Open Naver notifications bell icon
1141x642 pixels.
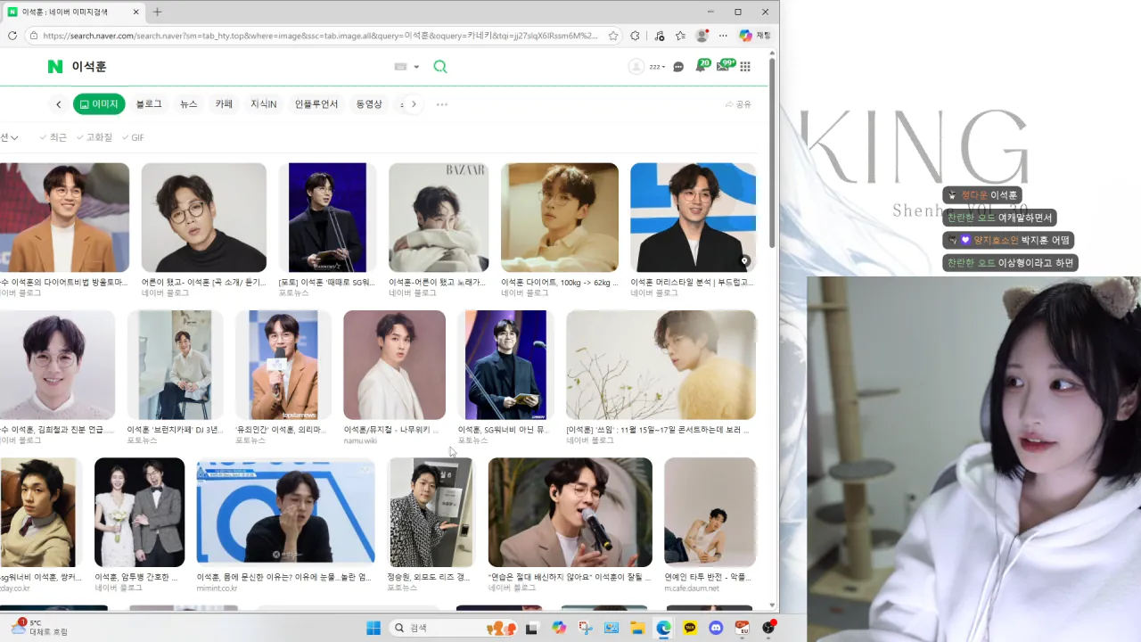[x=701, y=67]
